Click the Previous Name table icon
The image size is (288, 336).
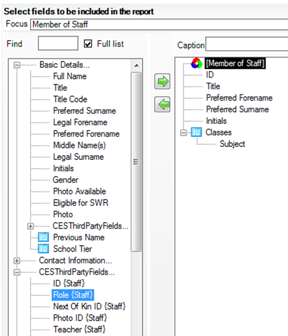pos(44,237)
